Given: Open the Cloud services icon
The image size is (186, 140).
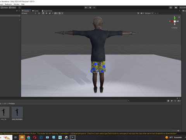Looking at the screenshot, I should [176, 7].
